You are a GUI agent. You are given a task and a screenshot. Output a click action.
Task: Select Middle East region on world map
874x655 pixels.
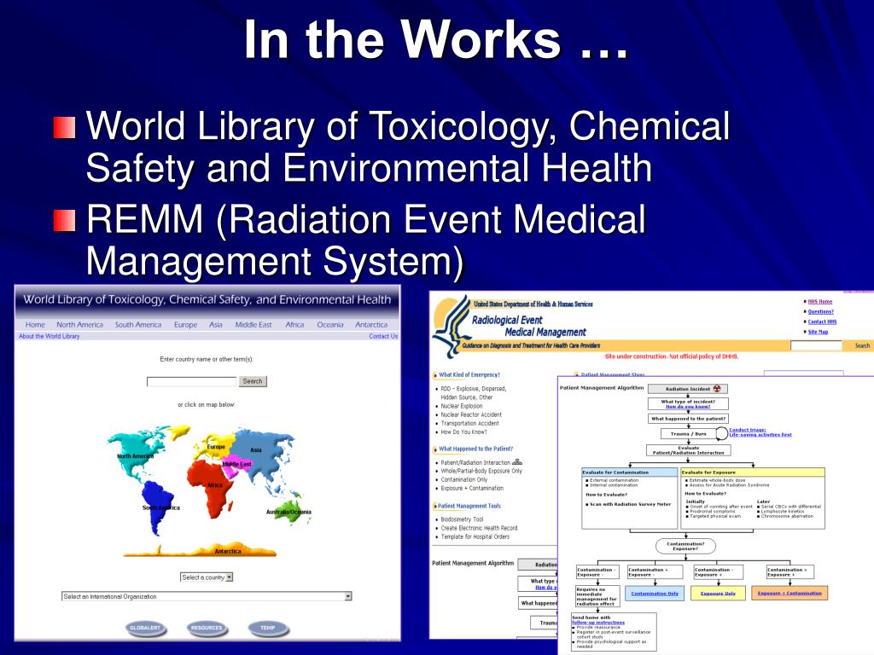[x=237, y=464]
